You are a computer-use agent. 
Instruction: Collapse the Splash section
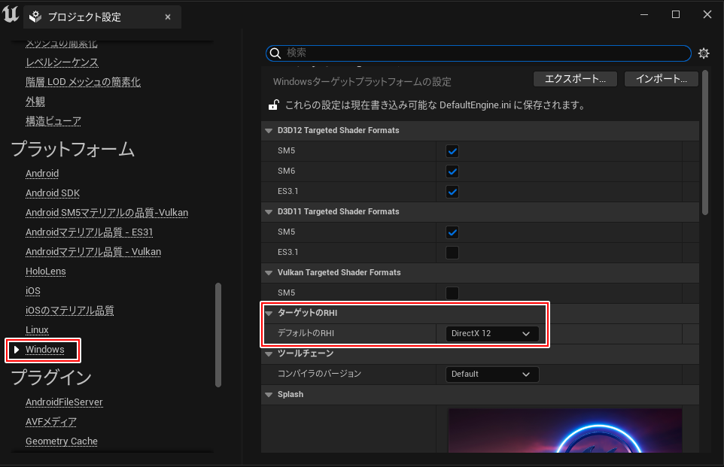(269, 394)
